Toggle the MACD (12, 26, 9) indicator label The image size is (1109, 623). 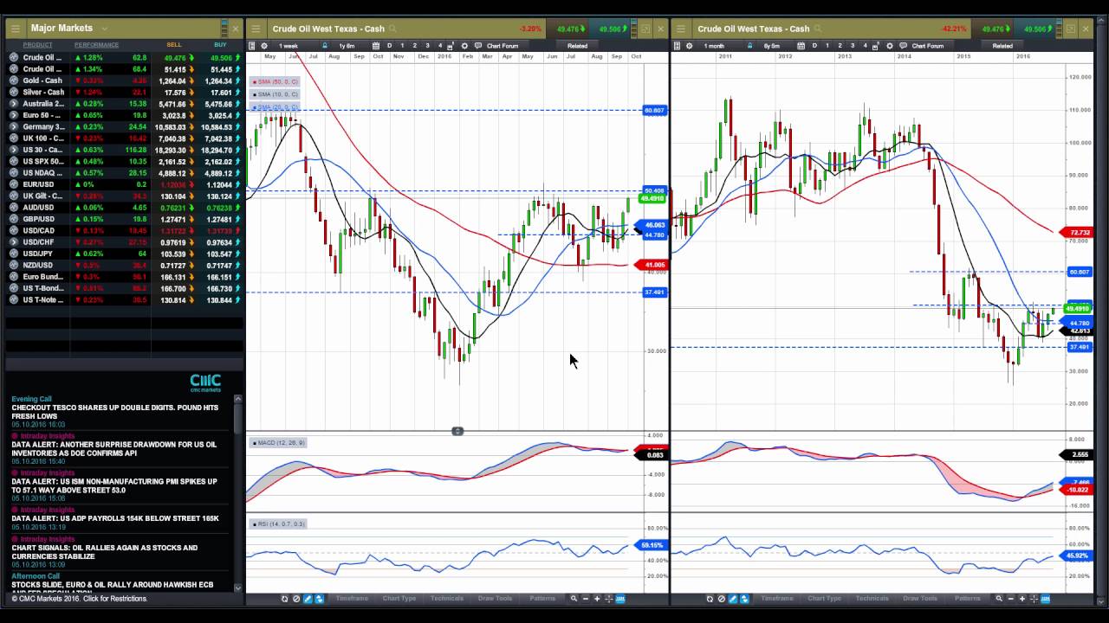point(276,442)
